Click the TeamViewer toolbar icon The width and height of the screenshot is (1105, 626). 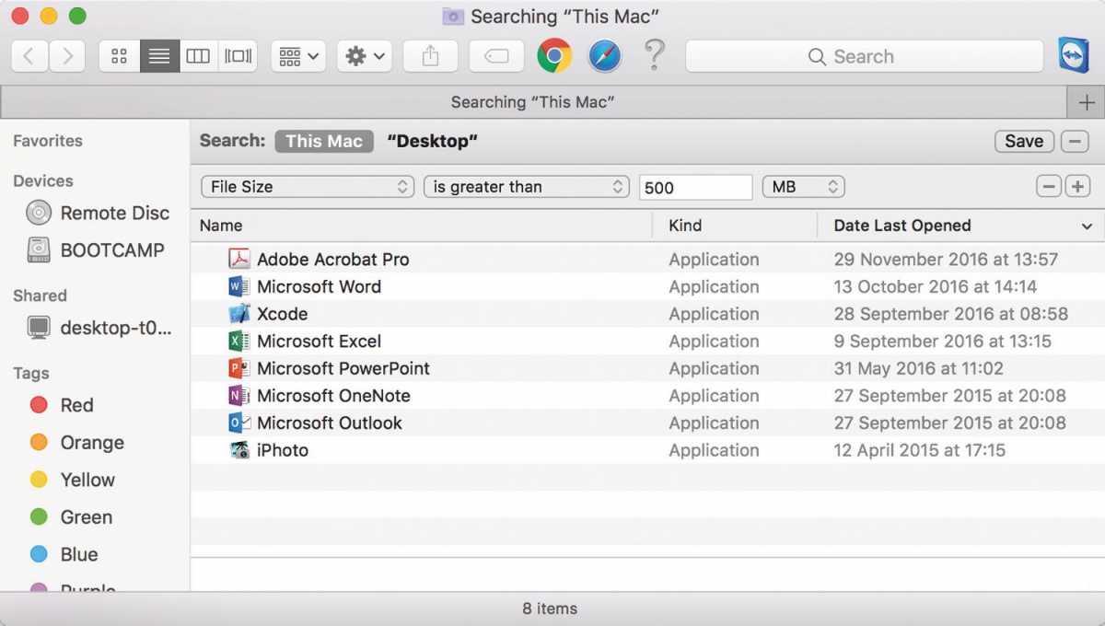[x=1074, y=55]
